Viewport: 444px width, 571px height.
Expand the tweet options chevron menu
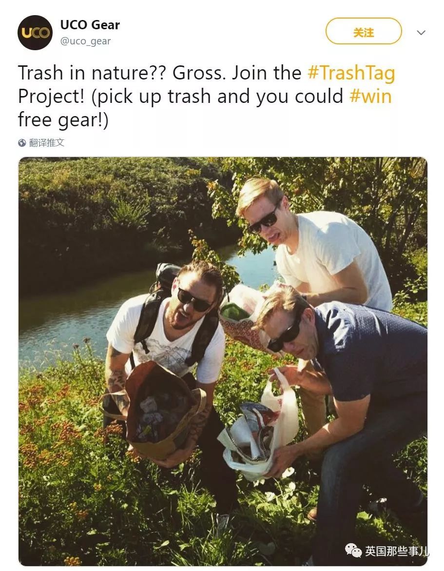coord(421,32)
